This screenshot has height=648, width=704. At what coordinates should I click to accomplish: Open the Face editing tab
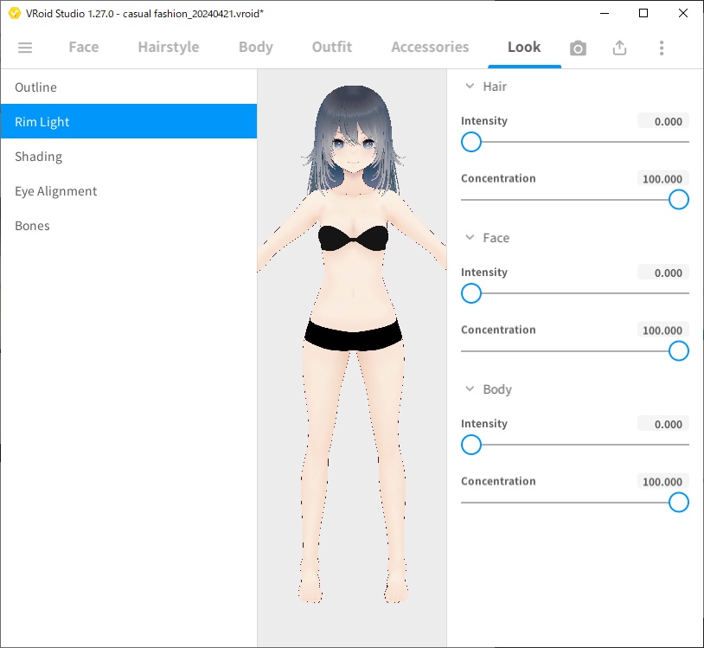pyautogui.click(x=83, y=48)
